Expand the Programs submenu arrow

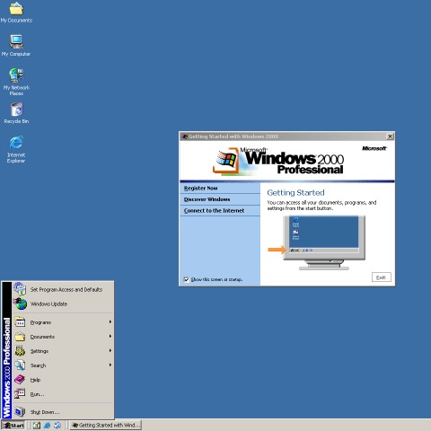click(x=110, y=322)
